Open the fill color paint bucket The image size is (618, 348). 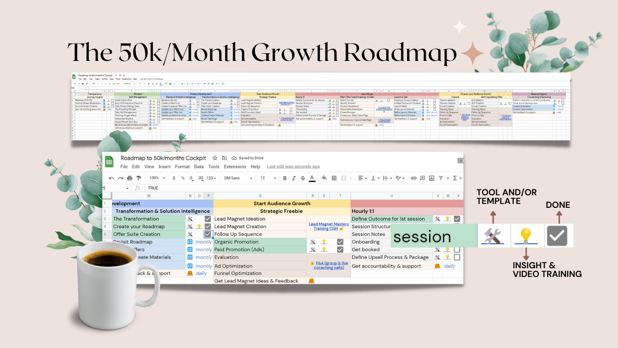click(324, 178)
